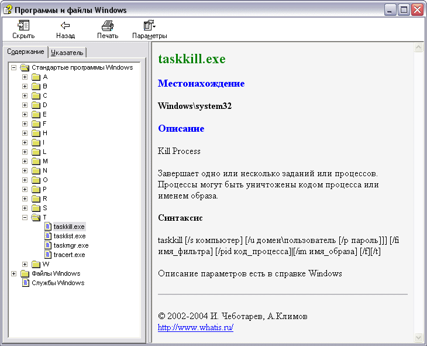Select taskkill.exe in the tree
This screenshot has height=346, width=427.
click(69, 227)
